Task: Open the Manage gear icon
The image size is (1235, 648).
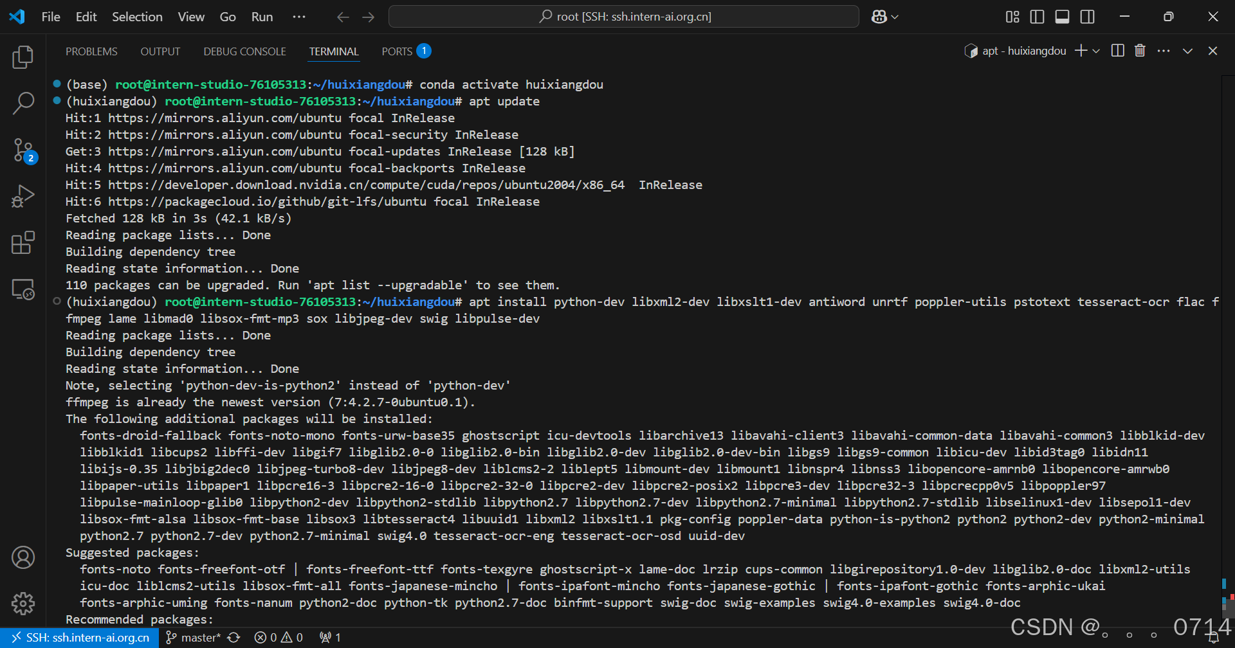Action: pos(23,603)
